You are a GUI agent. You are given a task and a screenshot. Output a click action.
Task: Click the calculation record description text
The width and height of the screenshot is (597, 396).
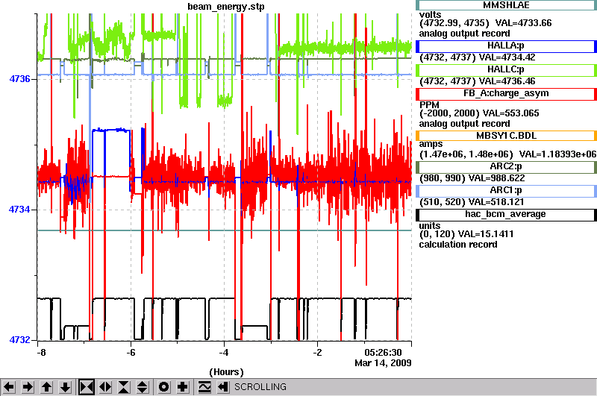point(458,245)
